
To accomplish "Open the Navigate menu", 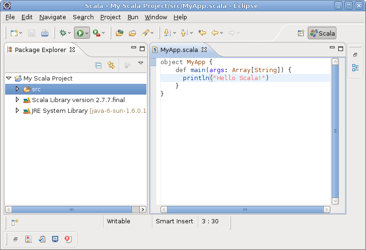I will click(x=53, y=17).
